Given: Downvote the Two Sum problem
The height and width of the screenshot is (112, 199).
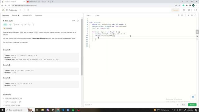Looking at the screenshot, I should (24, 25).
